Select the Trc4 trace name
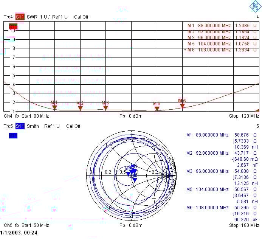The height and width of the screenshot is (239, 262). coord(8,17)
